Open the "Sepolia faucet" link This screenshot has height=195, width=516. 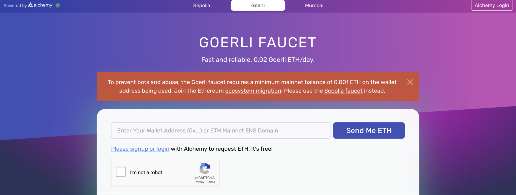(x=343, y=91)
